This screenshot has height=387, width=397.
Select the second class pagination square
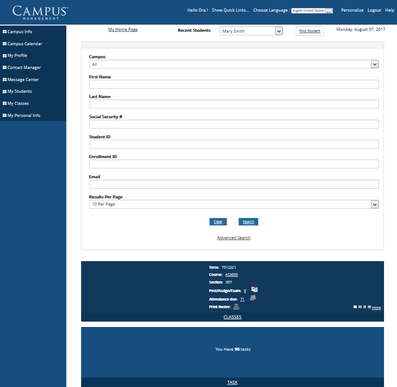click(360, 307)
